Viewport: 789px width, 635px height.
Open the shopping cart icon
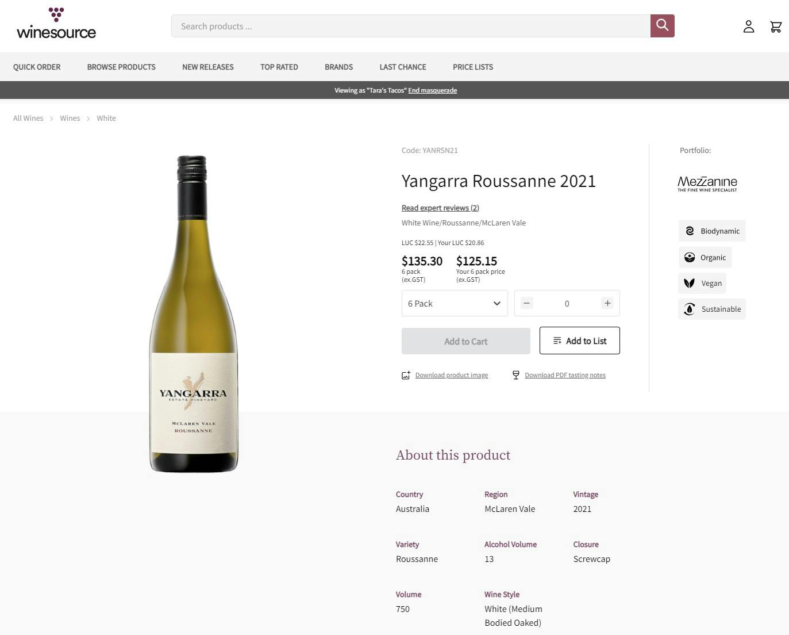click(x=776, y=26)
